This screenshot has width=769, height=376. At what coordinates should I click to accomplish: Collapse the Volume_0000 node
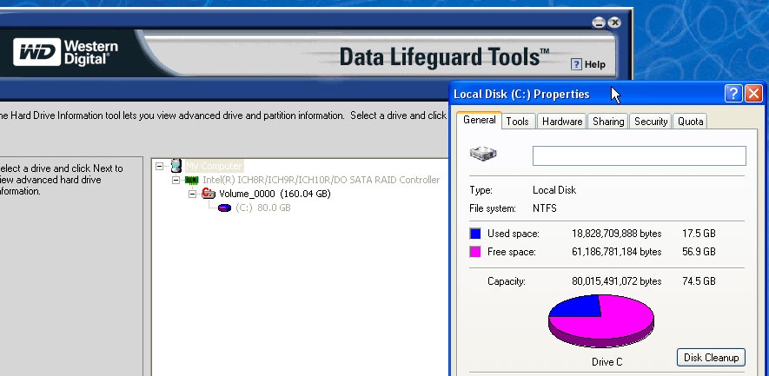tap(192, 194)
